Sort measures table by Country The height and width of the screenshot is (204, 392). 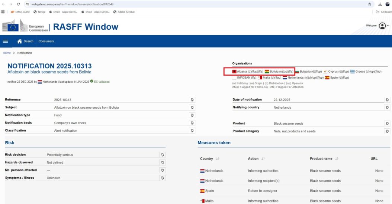[x=218, y=159]
